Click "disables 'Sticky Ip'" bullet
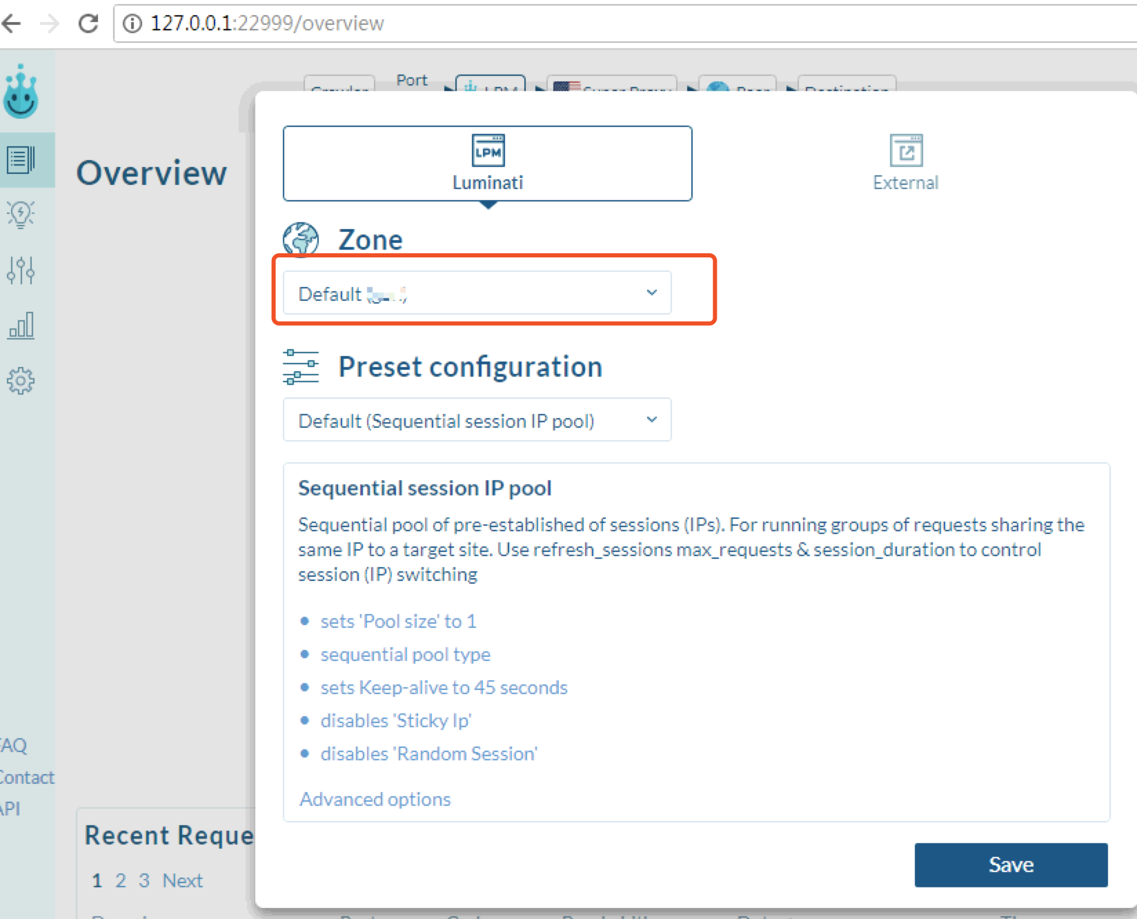The image size is (1137, 919). (x=396, y=720)
